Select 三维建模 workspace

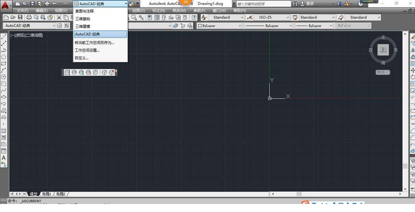[x=101, y=26]
